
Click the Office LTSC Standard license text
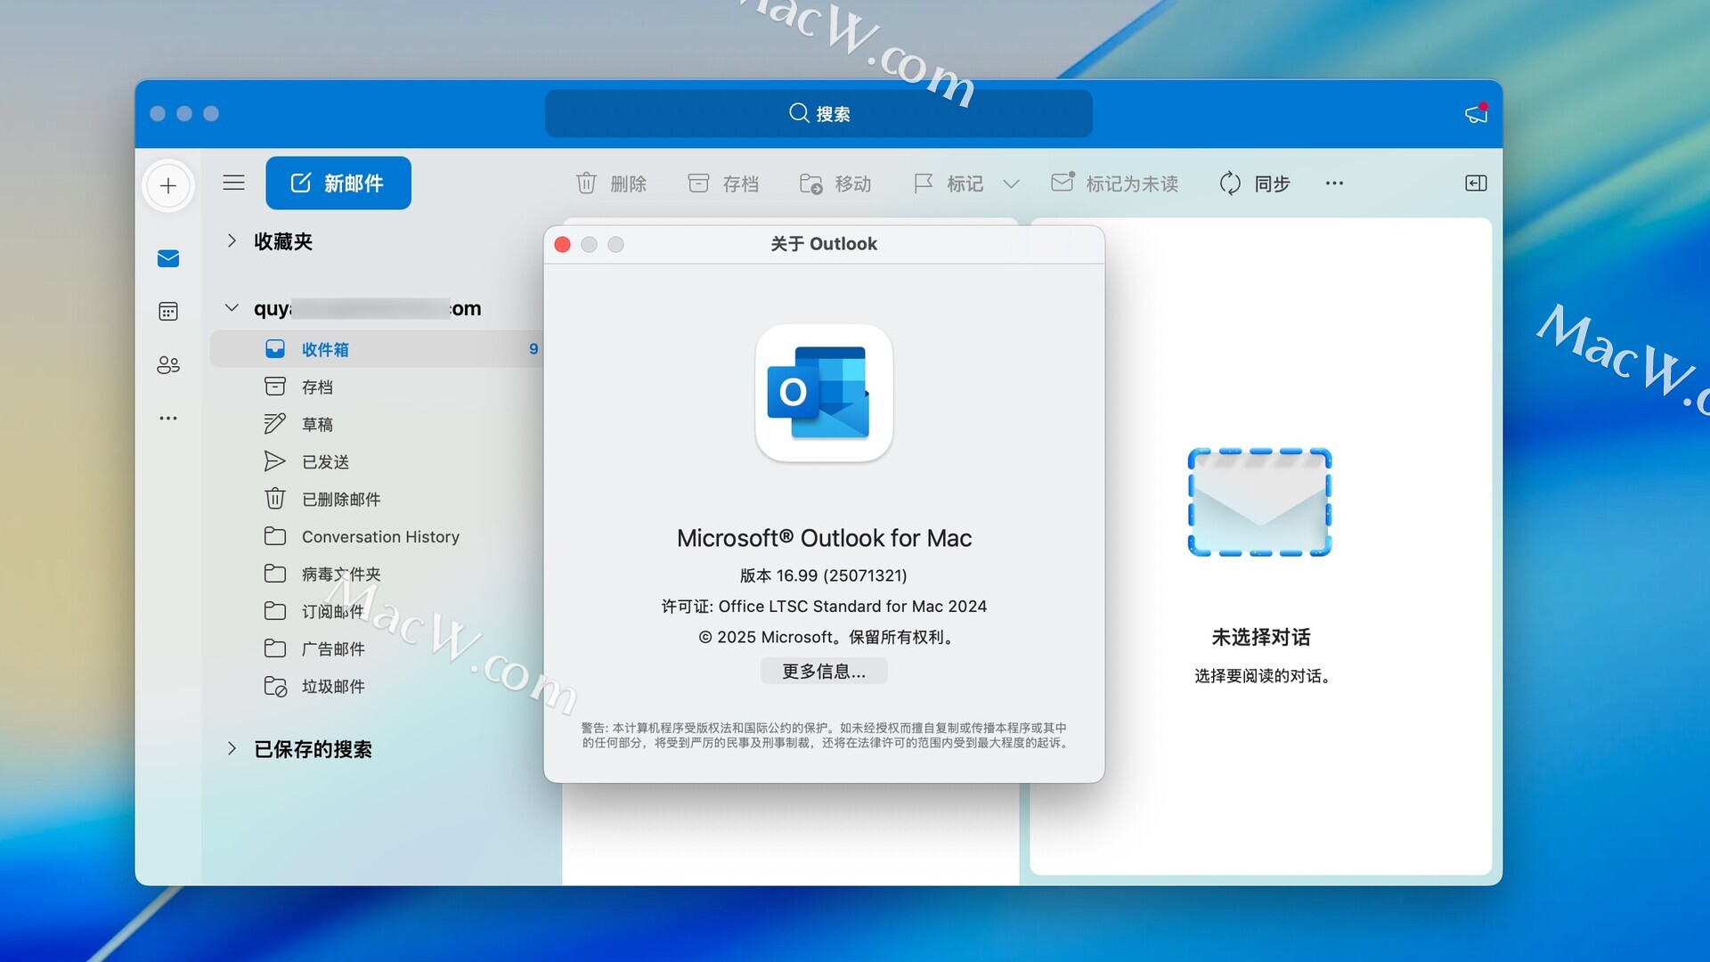[824, 607]
